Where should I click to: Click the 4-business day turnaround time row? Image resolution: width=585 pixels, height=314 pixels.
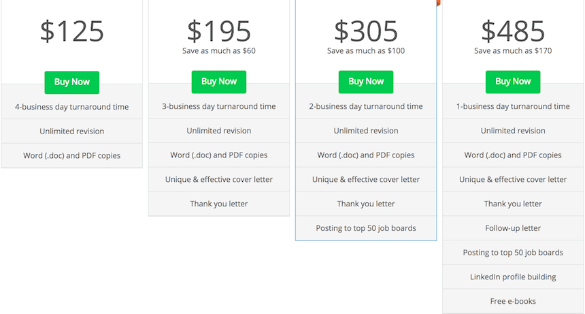72,107
